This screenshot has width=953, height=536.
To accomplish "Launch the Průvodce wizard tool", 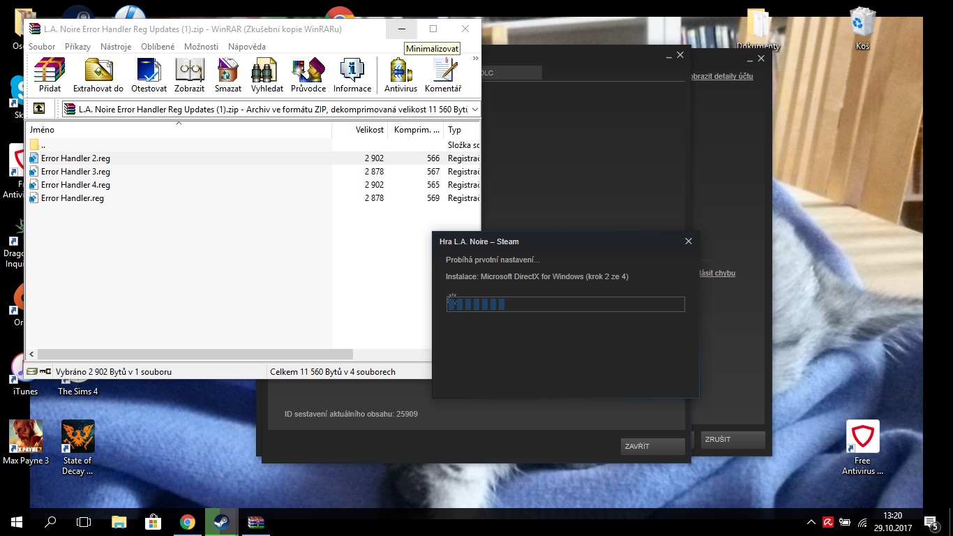I will 308,75.
